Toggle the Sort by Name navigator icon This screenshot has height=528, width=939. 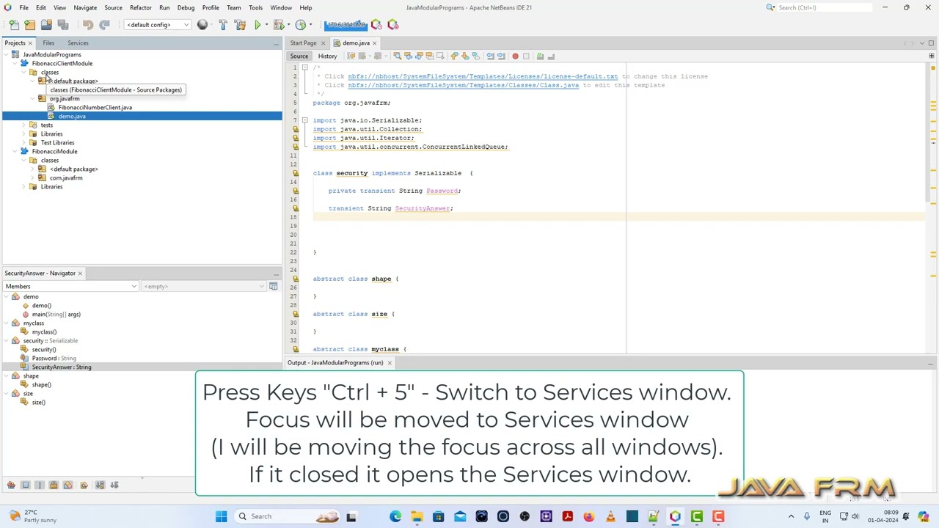(x=100, y=485)
